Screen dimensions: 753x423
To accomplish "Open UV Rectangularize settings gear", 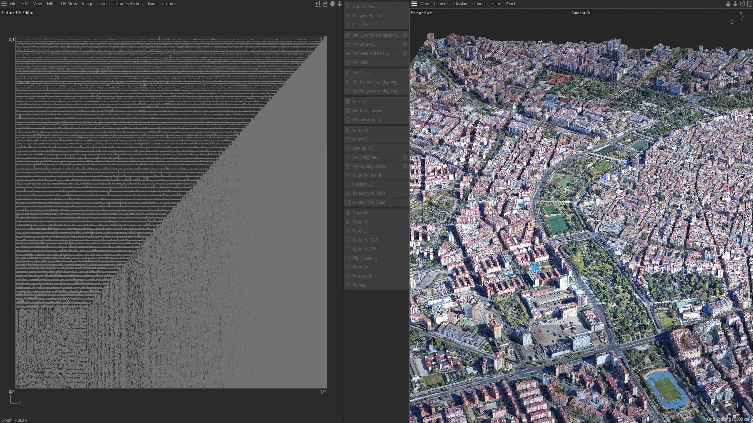I will [405, 166].
